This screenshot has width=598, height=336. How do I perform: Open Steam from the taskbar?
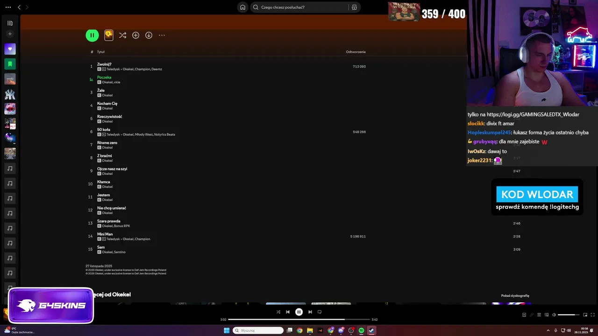371,330
